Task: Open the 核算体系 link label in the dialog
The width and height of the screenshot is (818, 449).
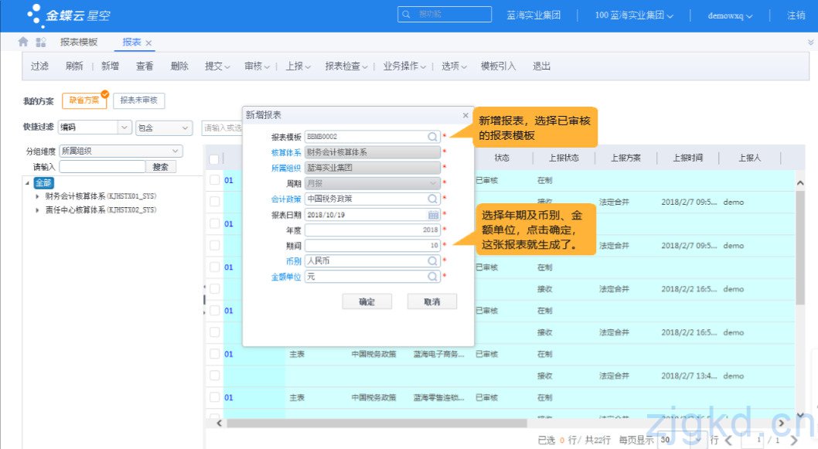Action: click(x=286, y=152)
